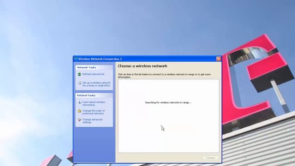Image resolution: width=295 pixels, height=166 pixels.
Task: Open Learn about wireless networking link
Action: 94,103
